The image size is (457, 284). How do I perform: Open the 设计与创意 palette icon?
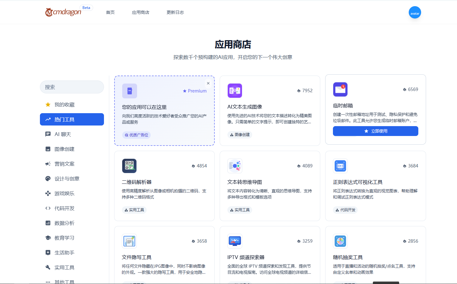[x=48, y=179]
